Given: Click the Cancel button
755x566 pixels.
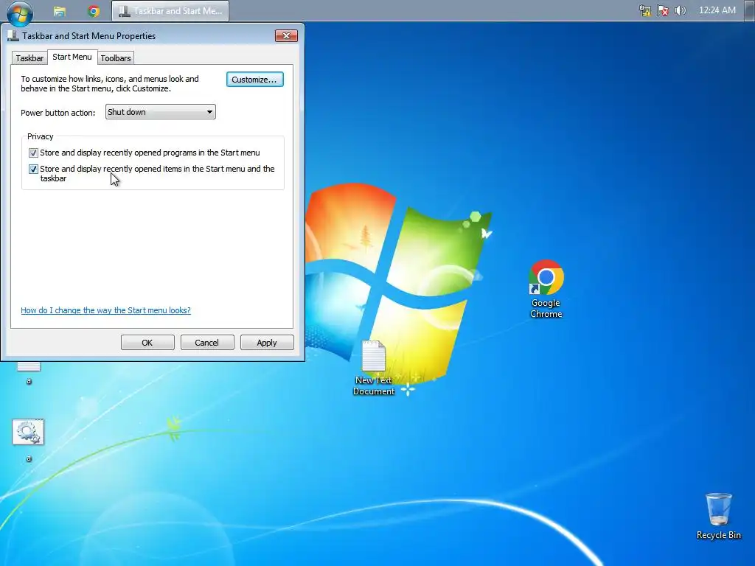Looking at the screenshot, I should tap(207, 343).
